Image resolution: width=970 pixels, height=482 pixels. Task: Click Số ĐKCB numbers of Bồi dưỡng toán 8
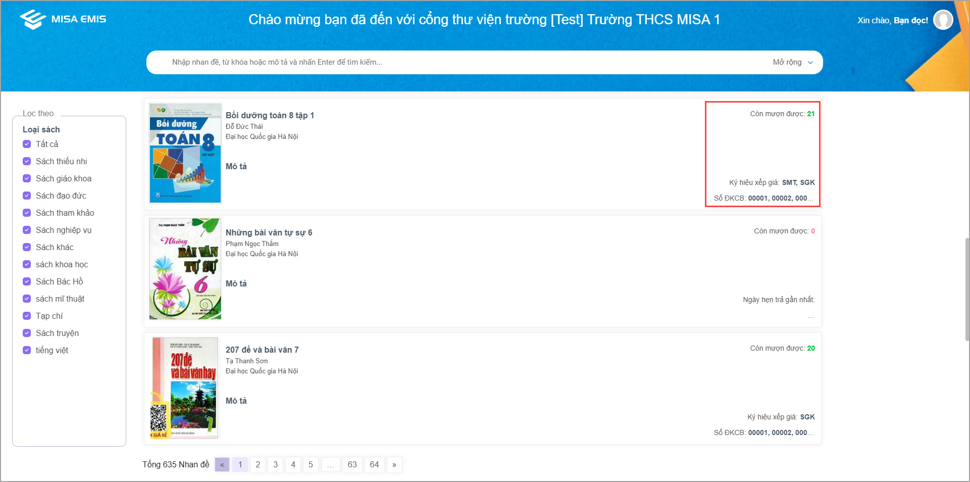pos(781,198)
